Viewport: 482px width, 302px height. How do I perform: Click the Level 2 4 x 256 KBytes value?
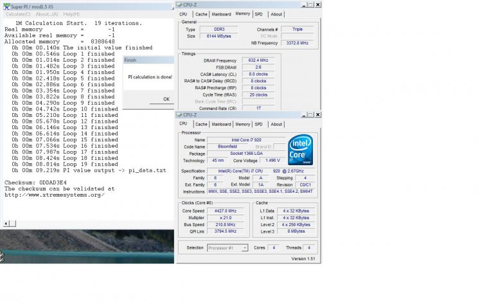296,225
